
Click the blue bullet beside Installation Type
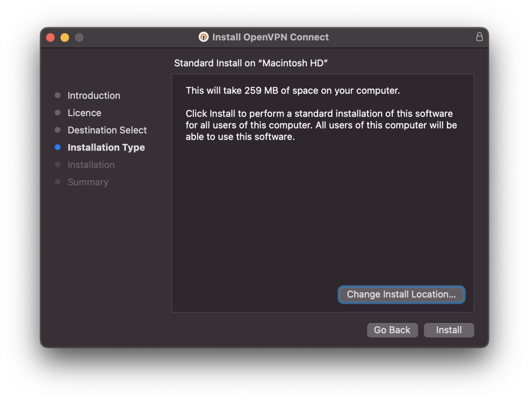pyautogui.click(x=57, y=148)
